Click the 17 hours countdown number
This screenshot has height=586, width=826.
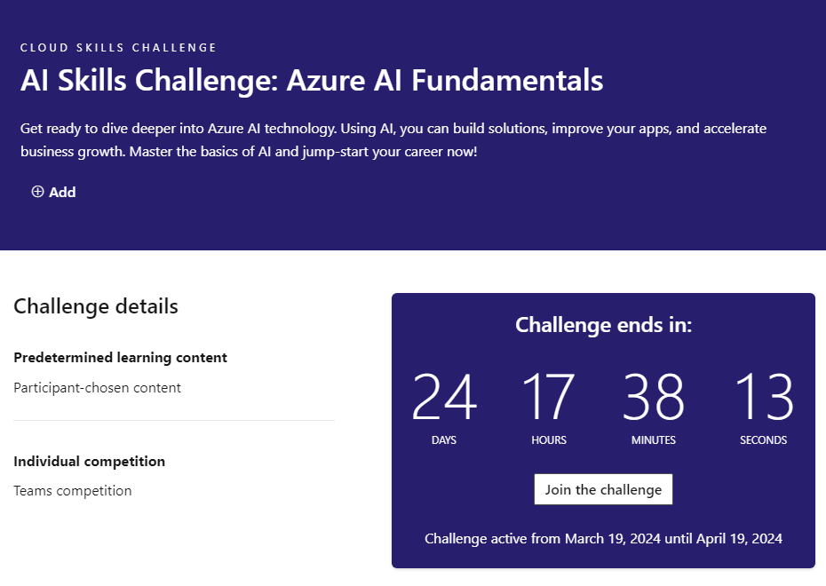point(548,397)
